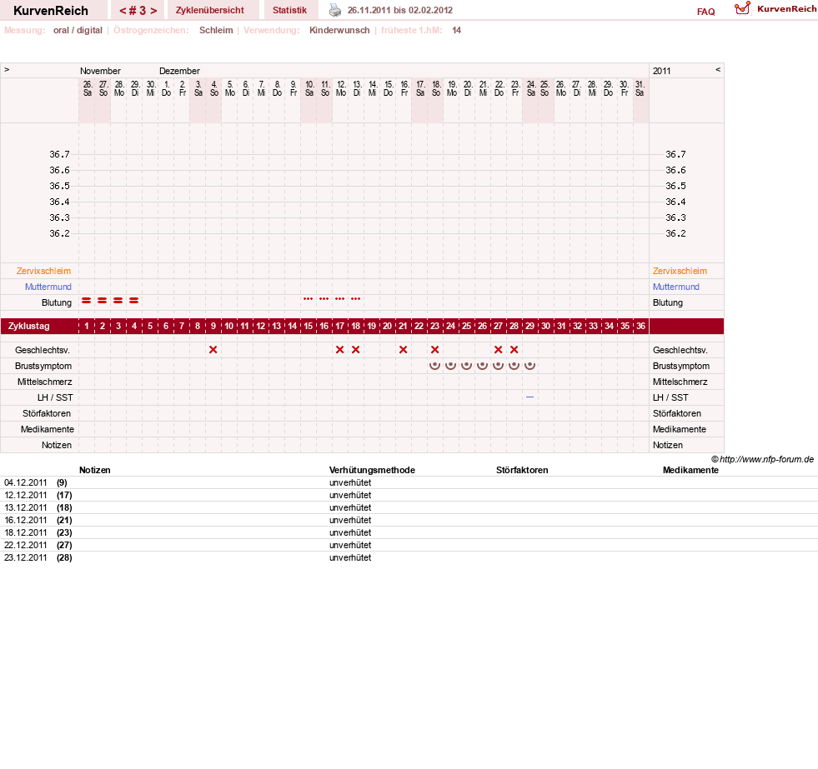Click the Kinderwunsch usage value
Screen dimensions: 818x769
(x=339, y=30)
